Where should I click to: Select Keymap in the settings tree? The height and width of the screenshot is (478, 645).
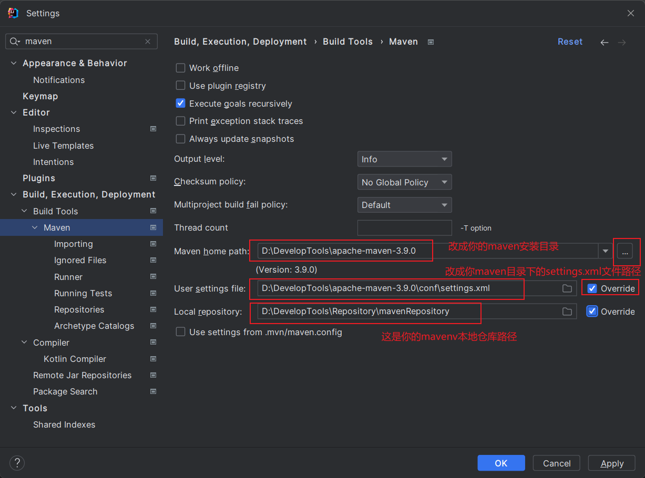coord(40,96)
